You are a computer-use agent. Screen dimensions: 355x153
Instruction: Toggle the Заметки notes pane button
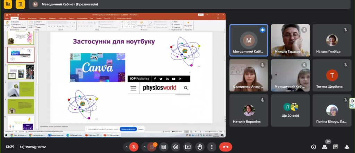[x=167, y=132]
